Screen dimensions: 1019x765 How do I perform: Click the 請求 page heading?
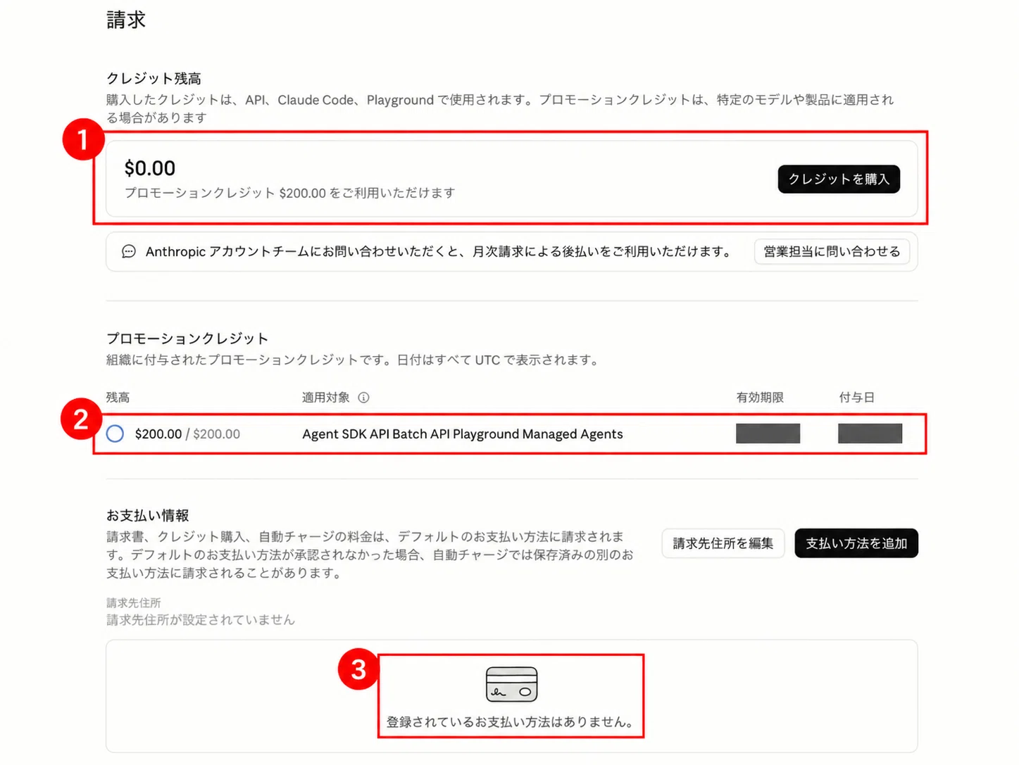[x=126, y=20]
